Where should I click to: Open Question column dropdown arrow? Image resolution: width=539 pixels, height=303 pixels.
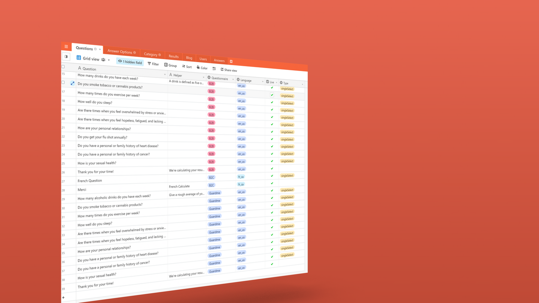165,74
